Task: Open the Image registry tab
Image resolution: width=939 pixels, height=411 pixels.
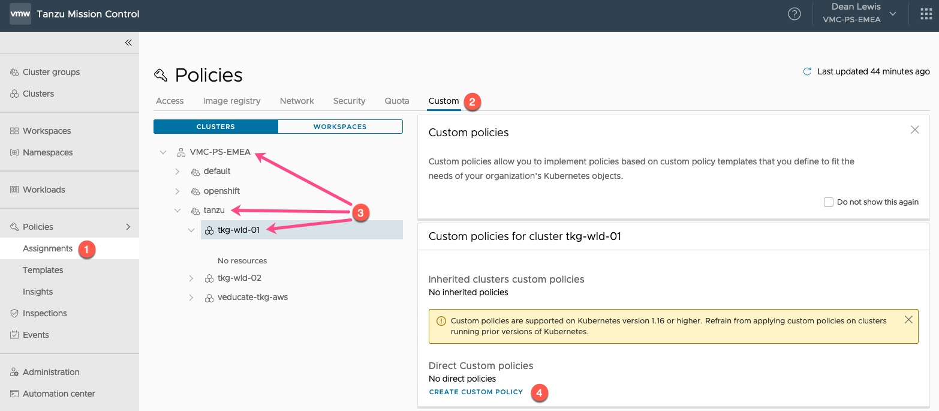Action: point(231,101)
